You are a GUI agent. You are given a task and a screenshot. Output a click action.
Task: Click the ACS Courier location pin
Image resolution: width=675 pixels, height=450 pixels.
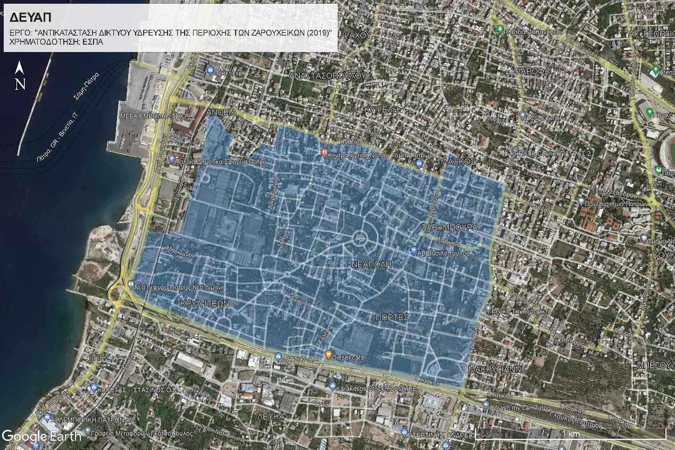[x=522, y=115]
